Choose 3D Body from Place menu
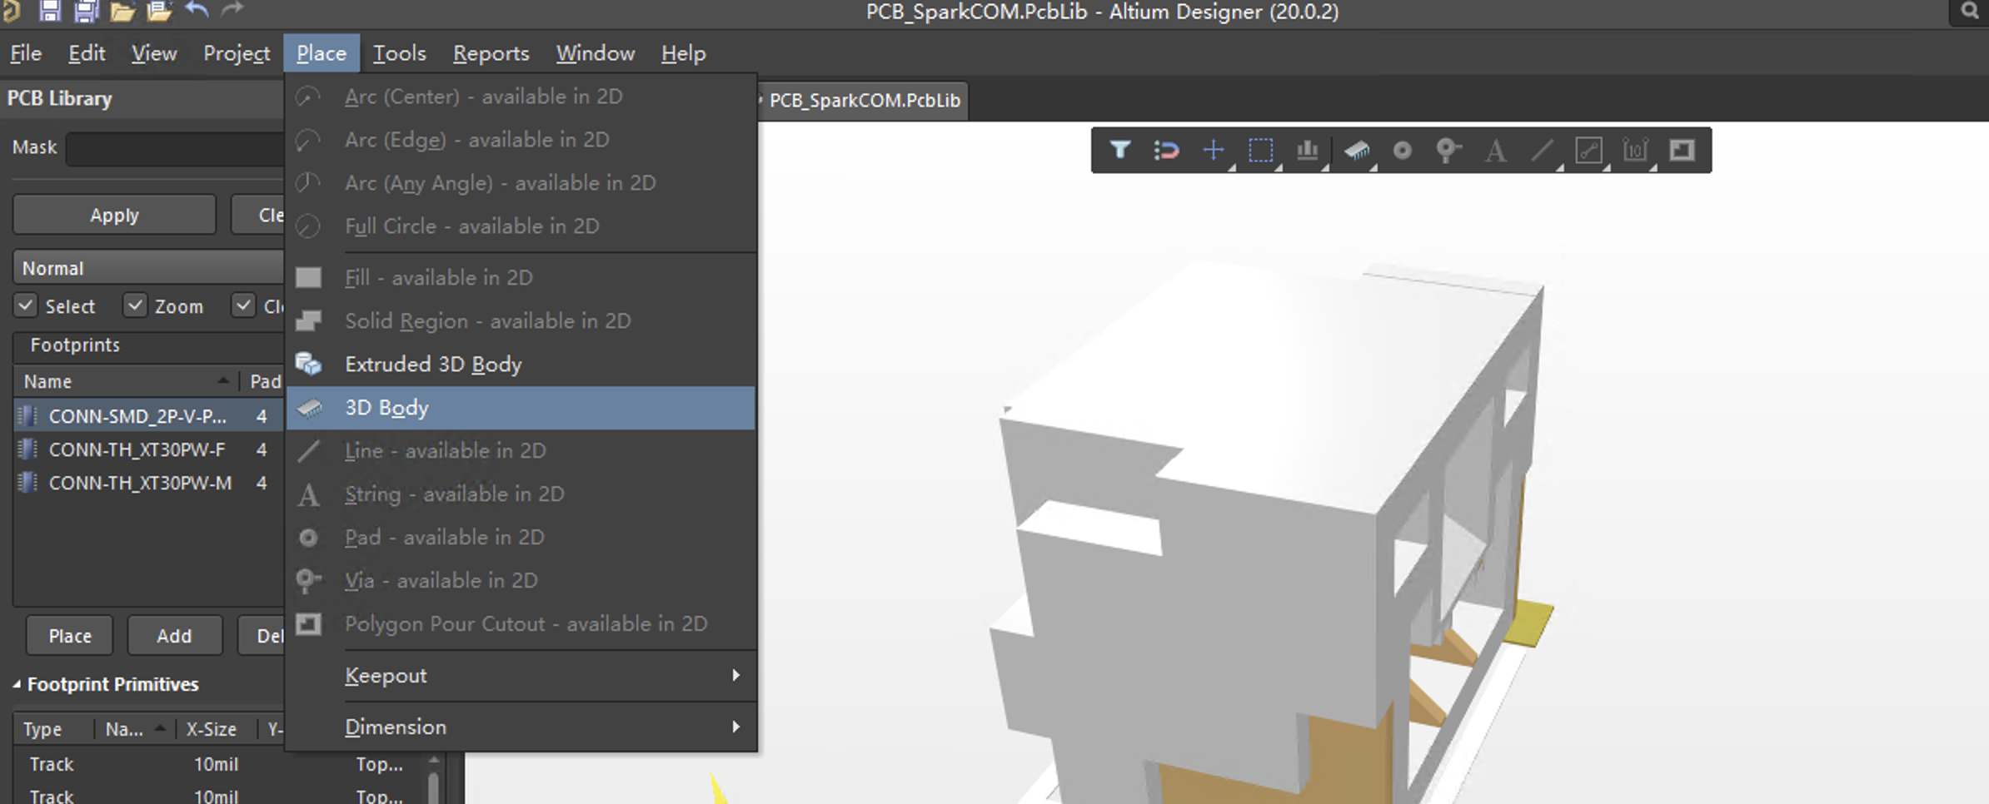This screenshot has width=1989, height=804. [521, 408]
